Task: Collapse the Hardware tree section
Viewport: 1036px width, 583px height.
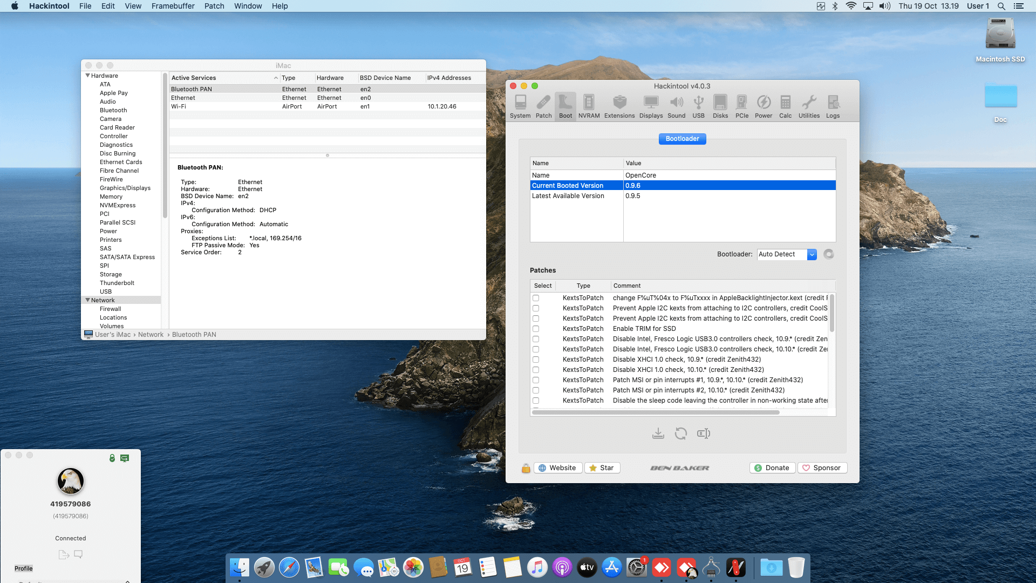Action: pyautogui.click(x=87, y=76)
